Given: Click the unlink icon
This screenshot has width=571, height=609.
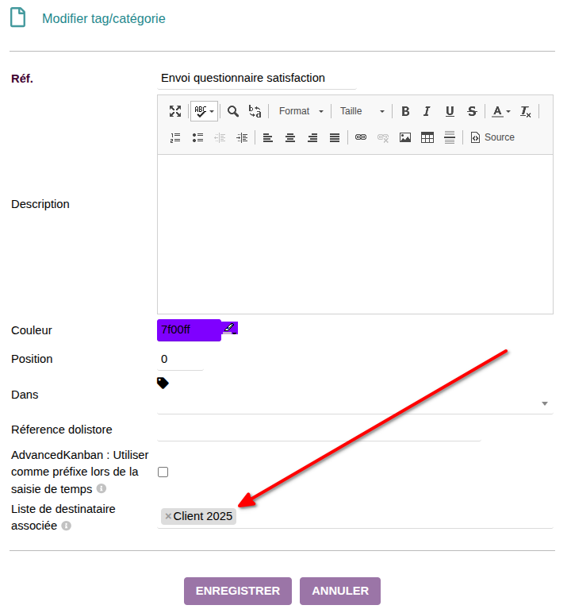Looking at the screenshot, I should pyautogui.click(x=383, y=137).
